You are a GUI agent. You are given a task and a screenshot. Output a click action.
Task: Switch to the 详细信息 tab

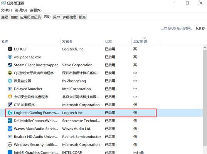click(69, 17)
